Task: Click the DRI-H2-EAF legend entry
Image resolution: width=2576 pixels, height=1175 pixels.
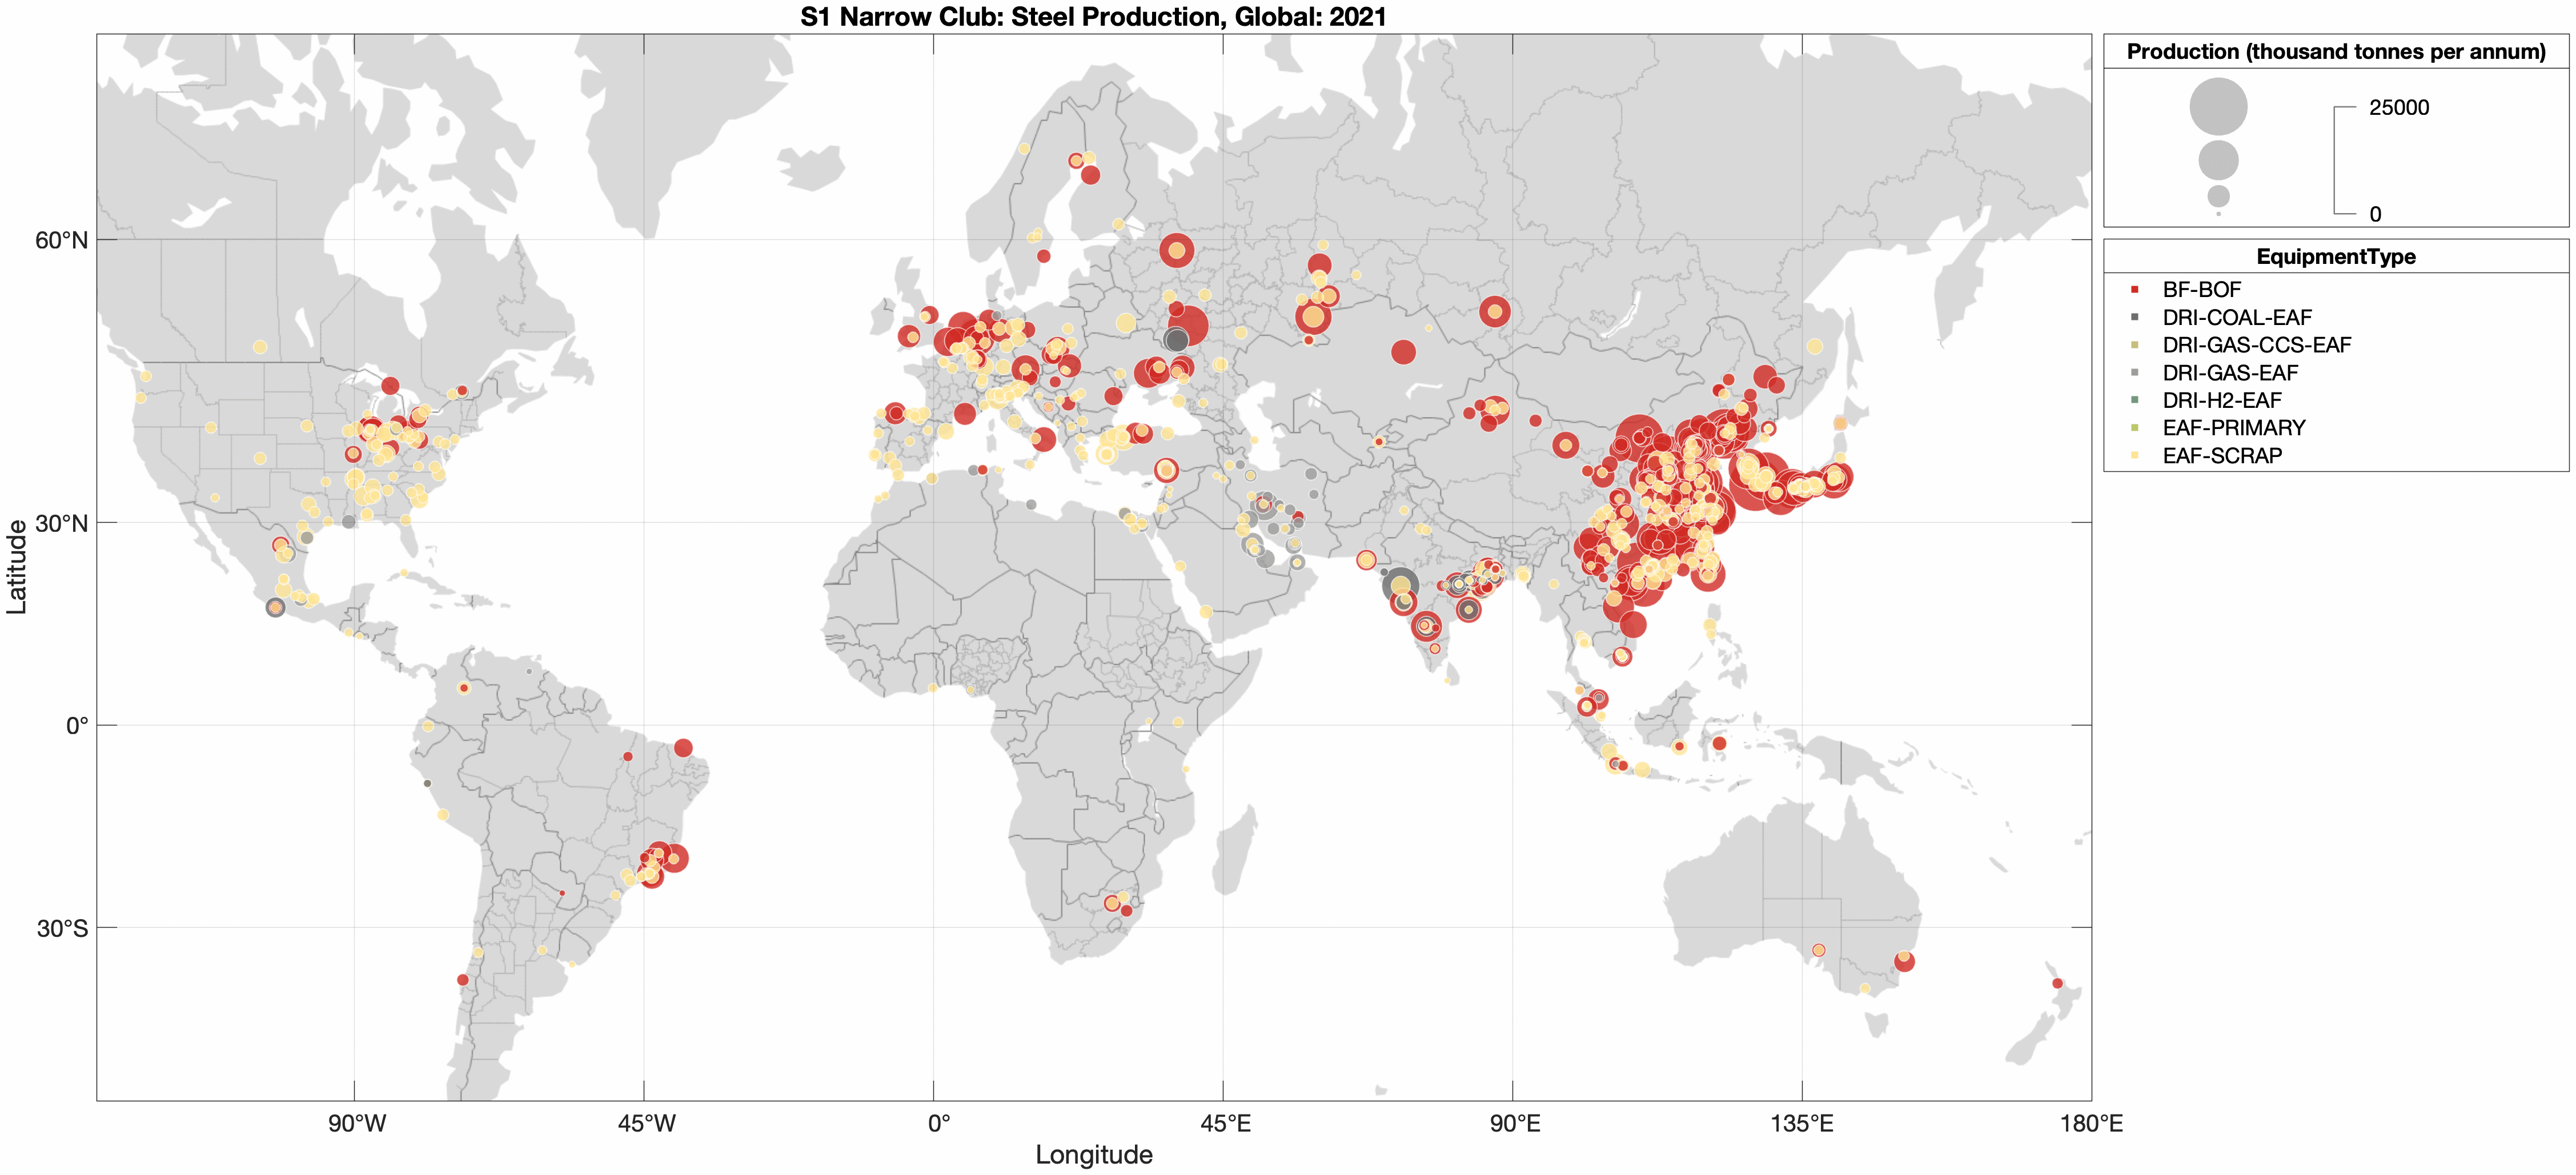Action: (x=2221, y=401)
